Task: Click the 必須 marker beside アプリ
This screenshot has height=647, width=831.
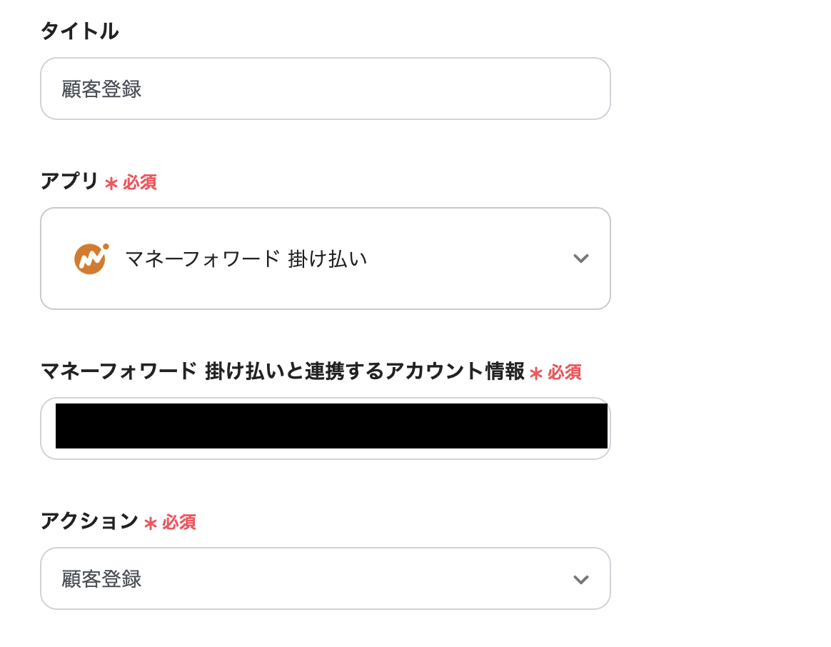Action: (x=139, y=183)
